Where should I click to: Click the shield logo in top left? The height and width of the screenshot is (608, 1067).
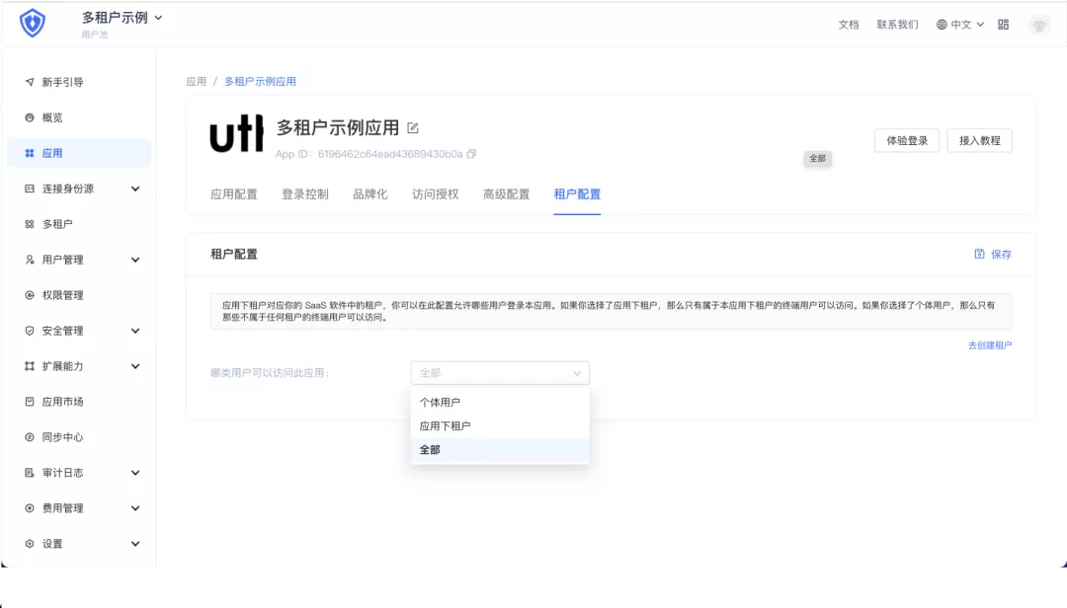click(33, 24)
